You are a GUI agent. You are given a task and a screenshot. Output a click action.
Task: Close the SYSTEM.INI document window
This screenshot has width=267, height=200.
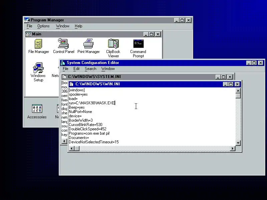coord(230,77)
